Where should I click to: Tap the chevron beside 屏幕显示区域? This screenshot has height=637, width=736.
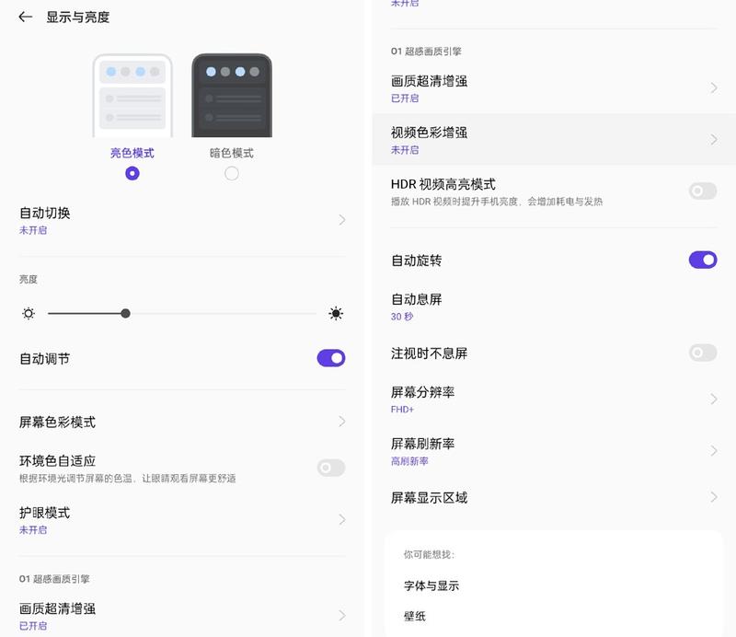click(x=714, y=497)
